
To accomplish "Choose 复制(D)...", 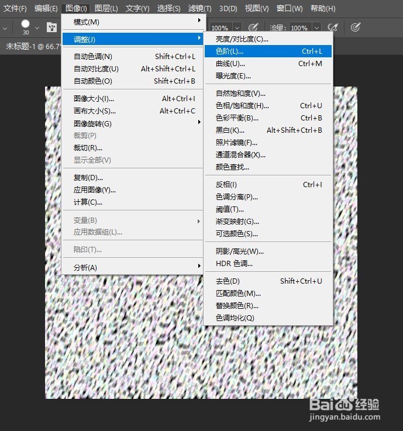I will (x=133, y=178).
